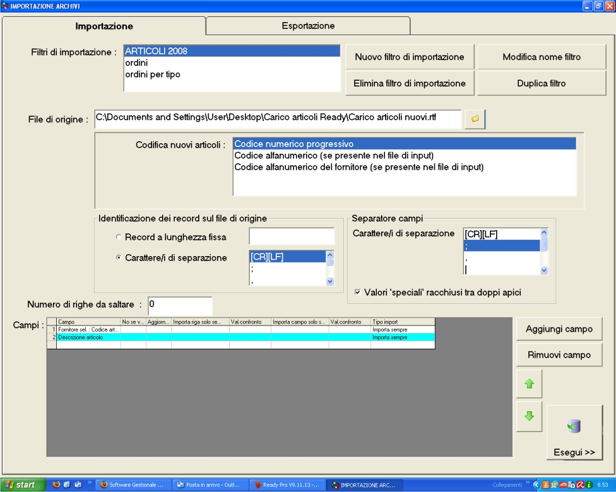Select Codice numerico progressivo option

405,144
